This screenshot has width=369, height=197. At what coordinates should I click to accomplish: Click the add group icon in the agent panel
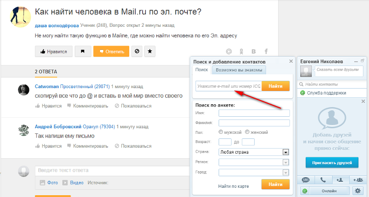(x=358, y=180)
